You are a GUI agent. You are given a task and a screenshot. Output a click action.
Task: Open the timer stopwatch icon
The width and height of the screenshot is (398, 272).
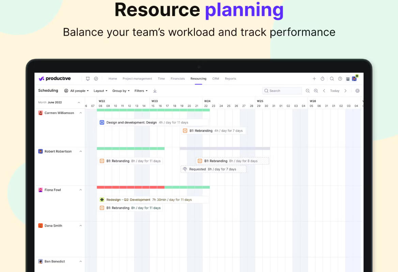coord(322,79)
